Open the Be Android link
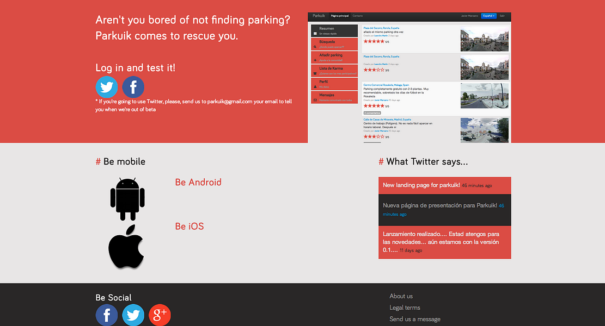Viewport: 605px width, 326px height. point(198,182)
